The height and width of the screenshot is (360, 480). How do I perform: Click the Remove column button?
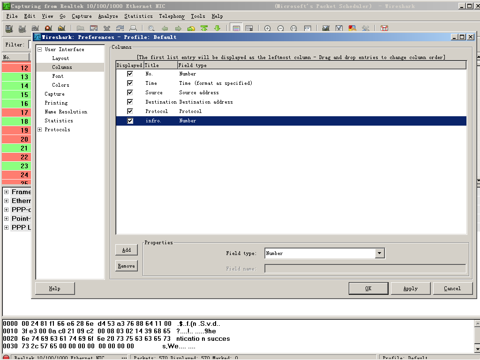coord(127,266)
